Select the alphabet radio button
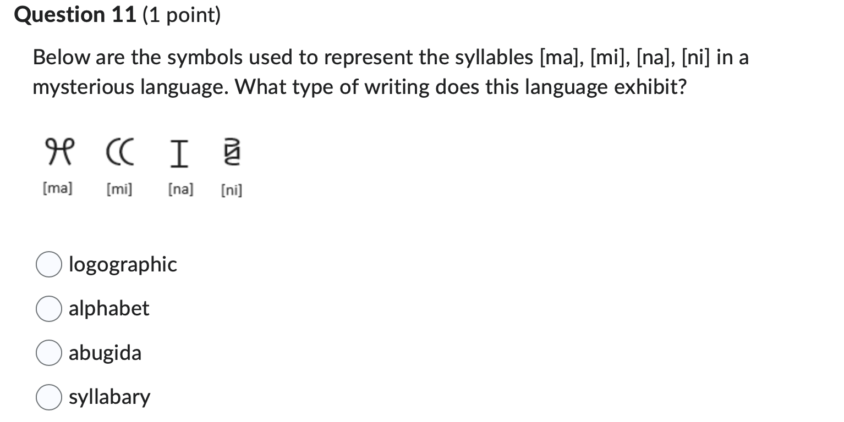844x422 pixels. coord(48,309)
